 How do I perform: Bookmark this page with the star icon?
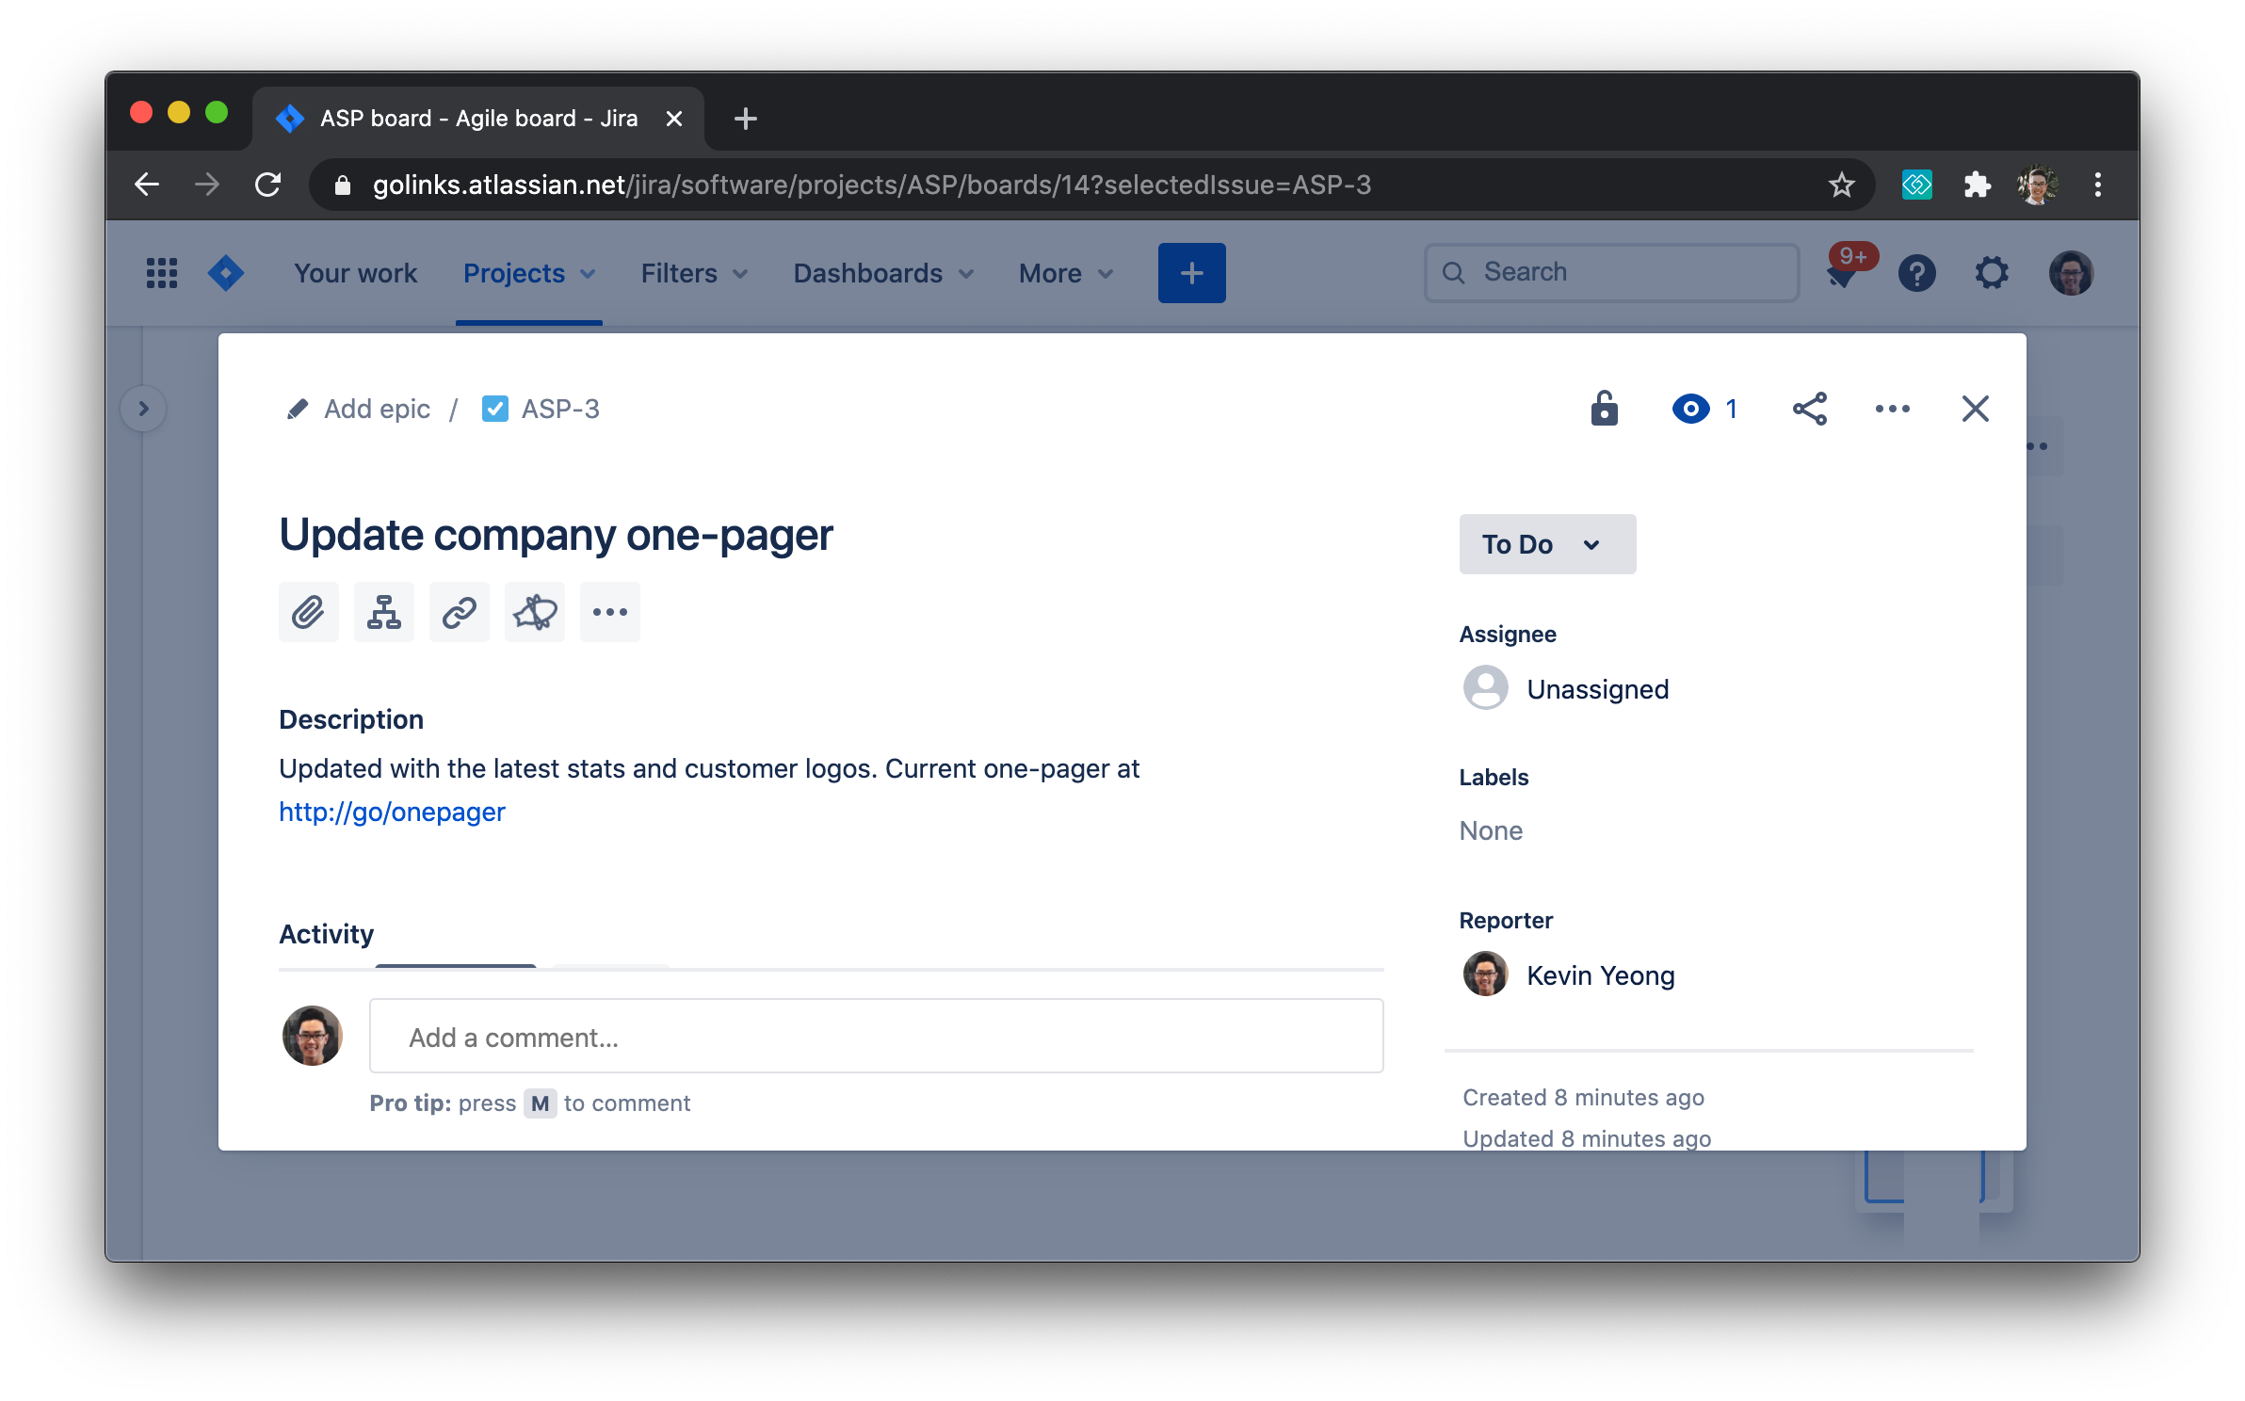point(1841,185)
